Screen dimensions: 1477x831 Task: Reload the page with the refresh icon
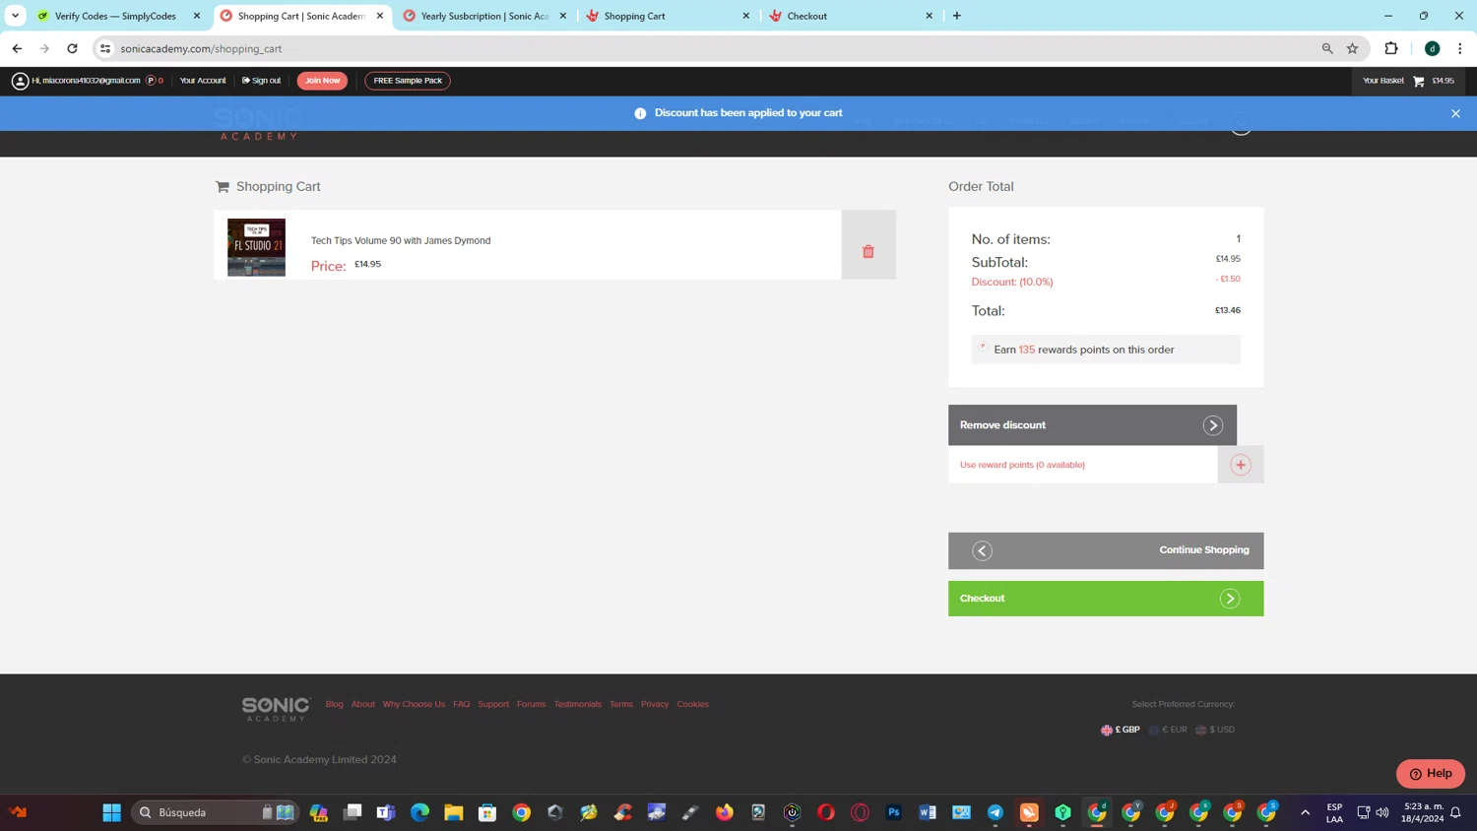point(72,48)
